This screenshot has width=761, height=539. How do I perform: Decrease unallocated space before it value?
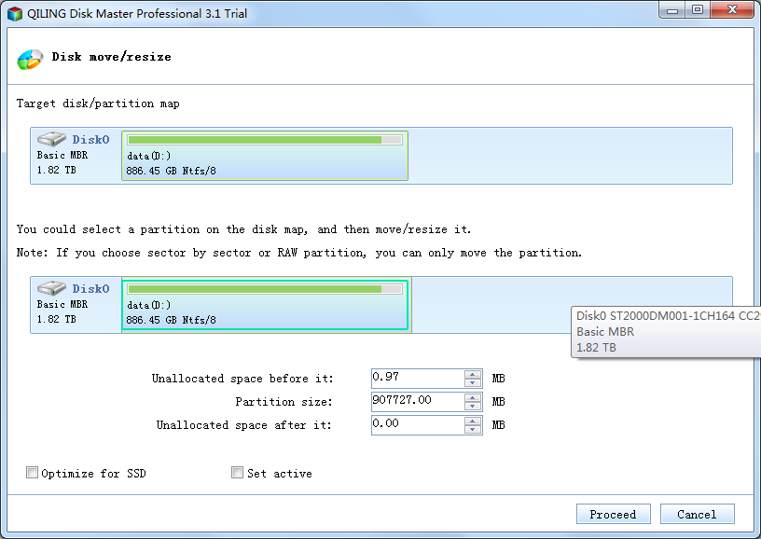tap(473, 383)
